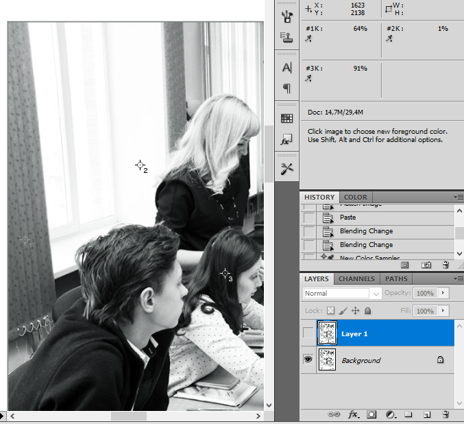Screen dimensions: 464x424
Task: Click History panel scroll up arrow
Action: tap(459, 211)
